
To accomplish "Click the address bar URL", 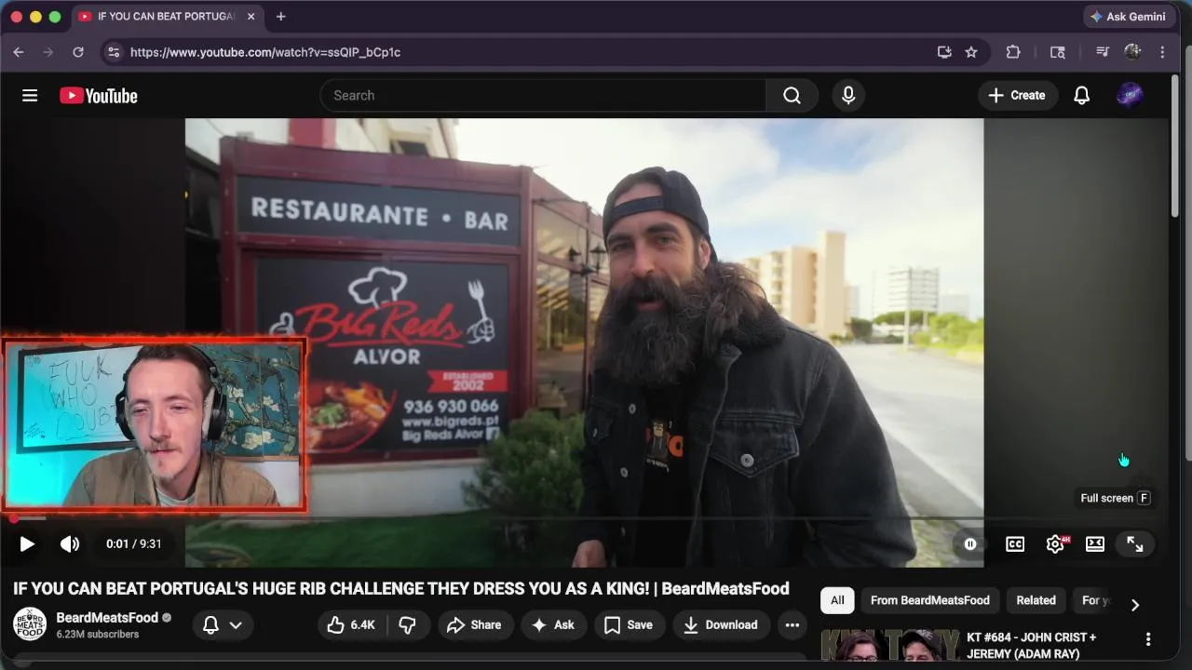I will pyautogui.click(x=265, y=52).
